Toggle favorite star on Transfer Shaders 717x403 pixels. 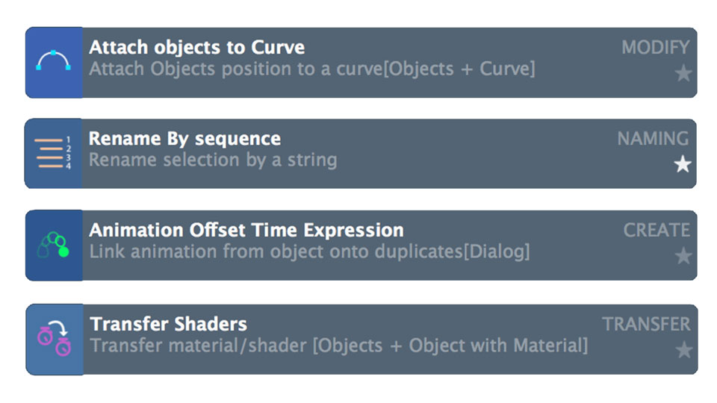coord(683,350)
